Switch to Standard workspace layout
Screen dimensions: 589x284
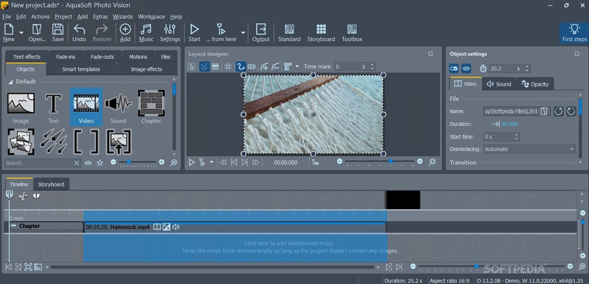coord(289,32)
